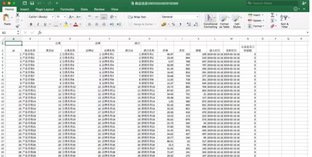The image size is (312, 157).
Task: Click the accounting currency coins icon
Action: (x=164, y=24)
